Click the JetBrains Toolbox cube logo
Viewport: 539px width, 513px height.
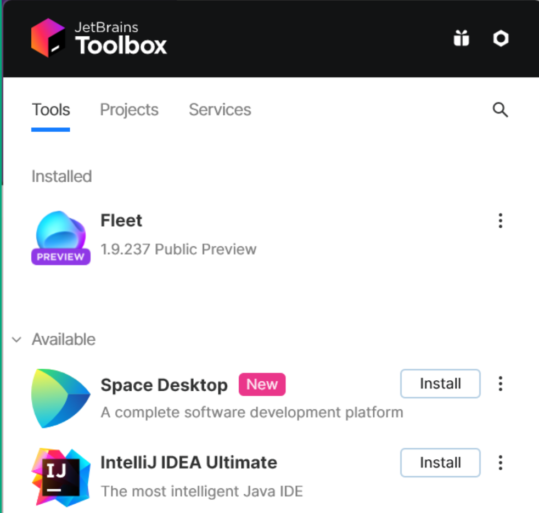[48, 38]
